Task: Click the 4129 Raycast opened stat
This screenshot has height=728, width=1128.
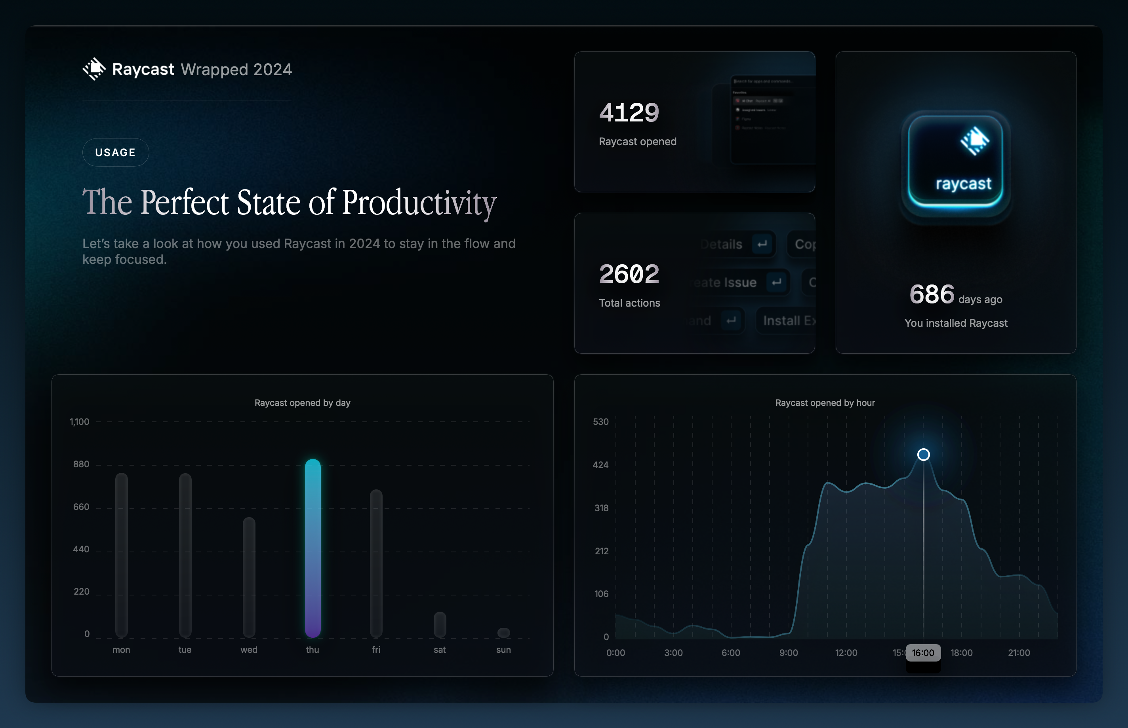Action: pyautogui.click(x=629, y=112)
